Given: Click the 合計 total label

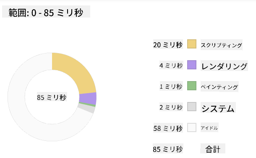Looking at the screenshot, I should [213, 148].
